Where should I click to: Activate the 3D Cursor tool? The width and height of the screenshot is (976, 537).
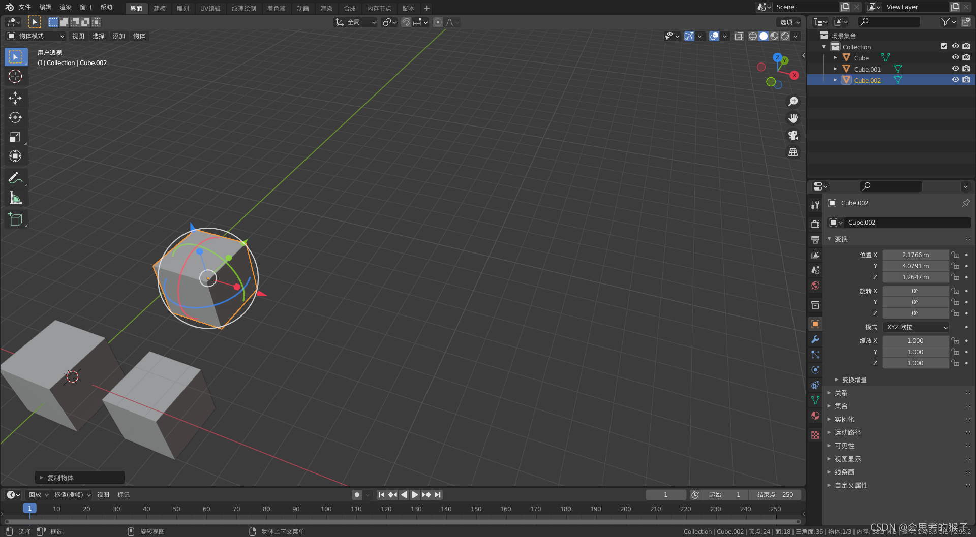click(16, 77)
